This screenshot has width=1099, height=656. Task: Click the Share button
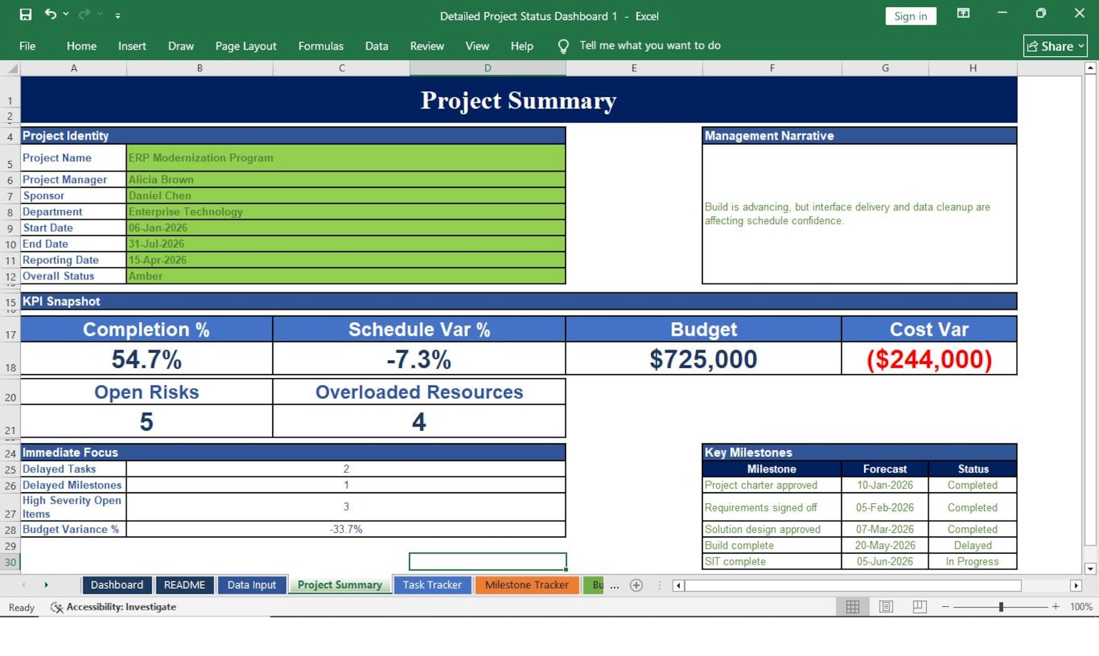(x=1055, y=46)
